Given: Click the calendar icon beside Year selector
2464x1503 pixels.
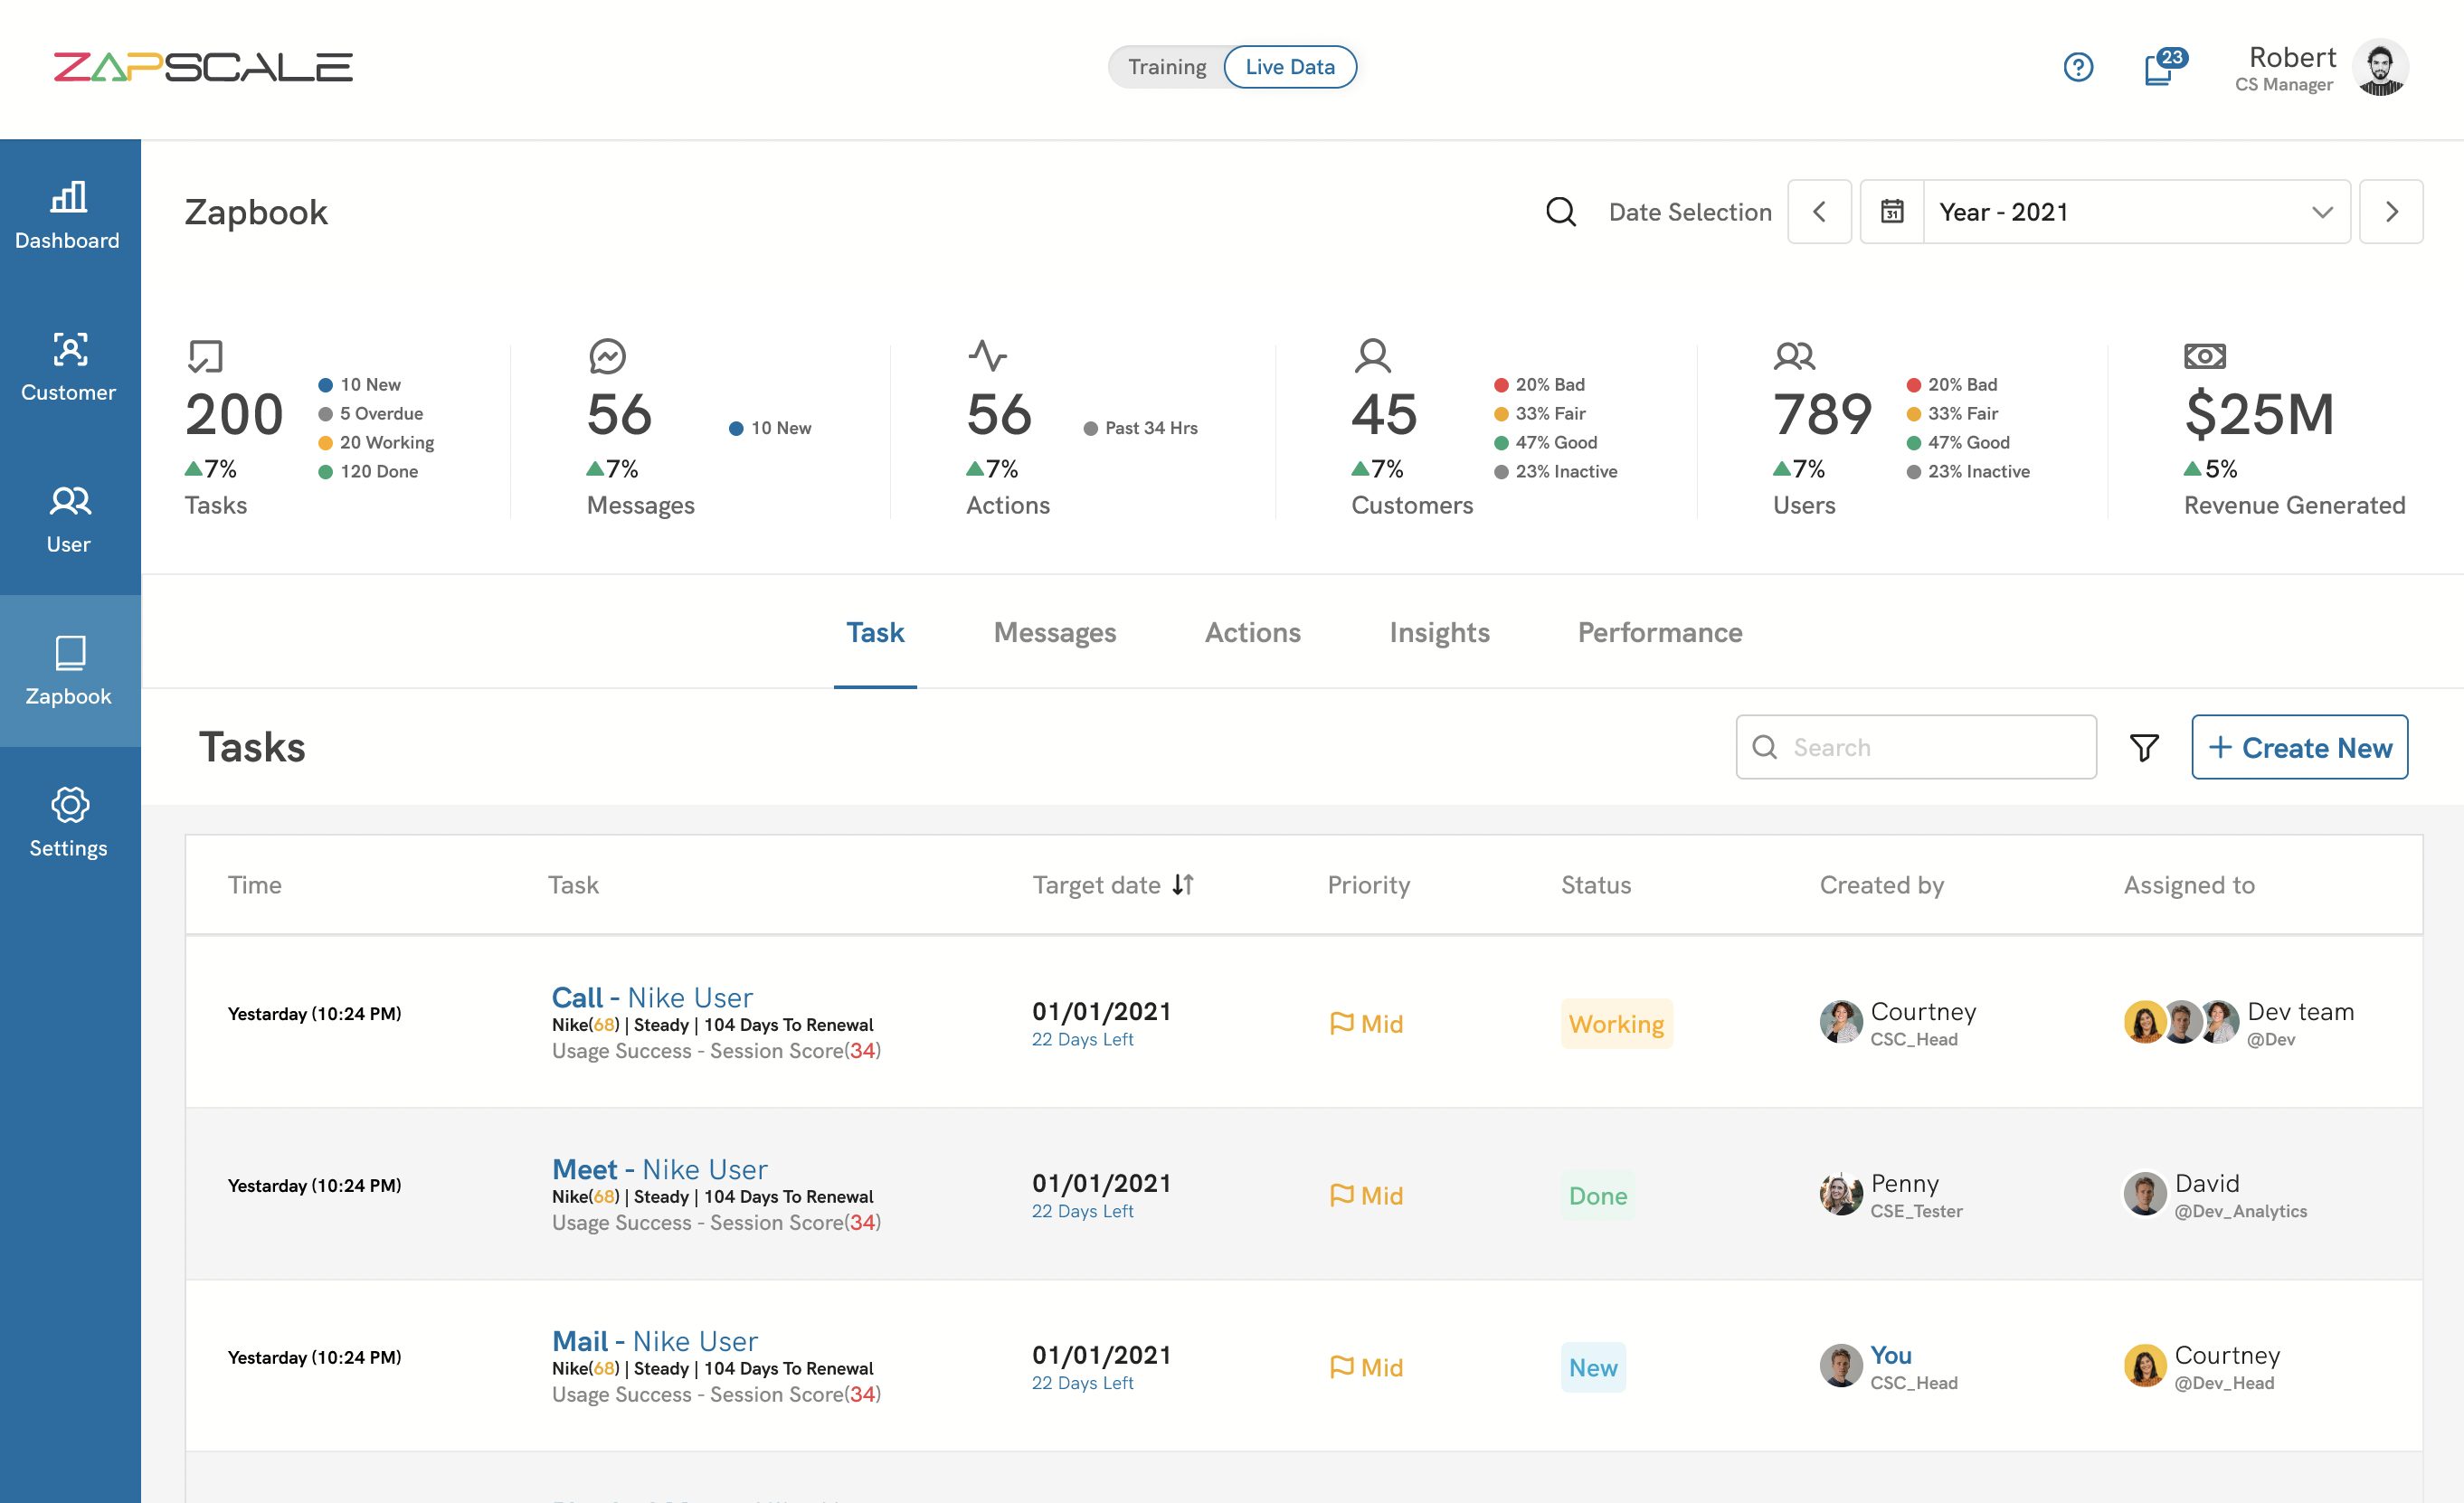Looking at the screenshot, I should click(x=1892, y=211).
